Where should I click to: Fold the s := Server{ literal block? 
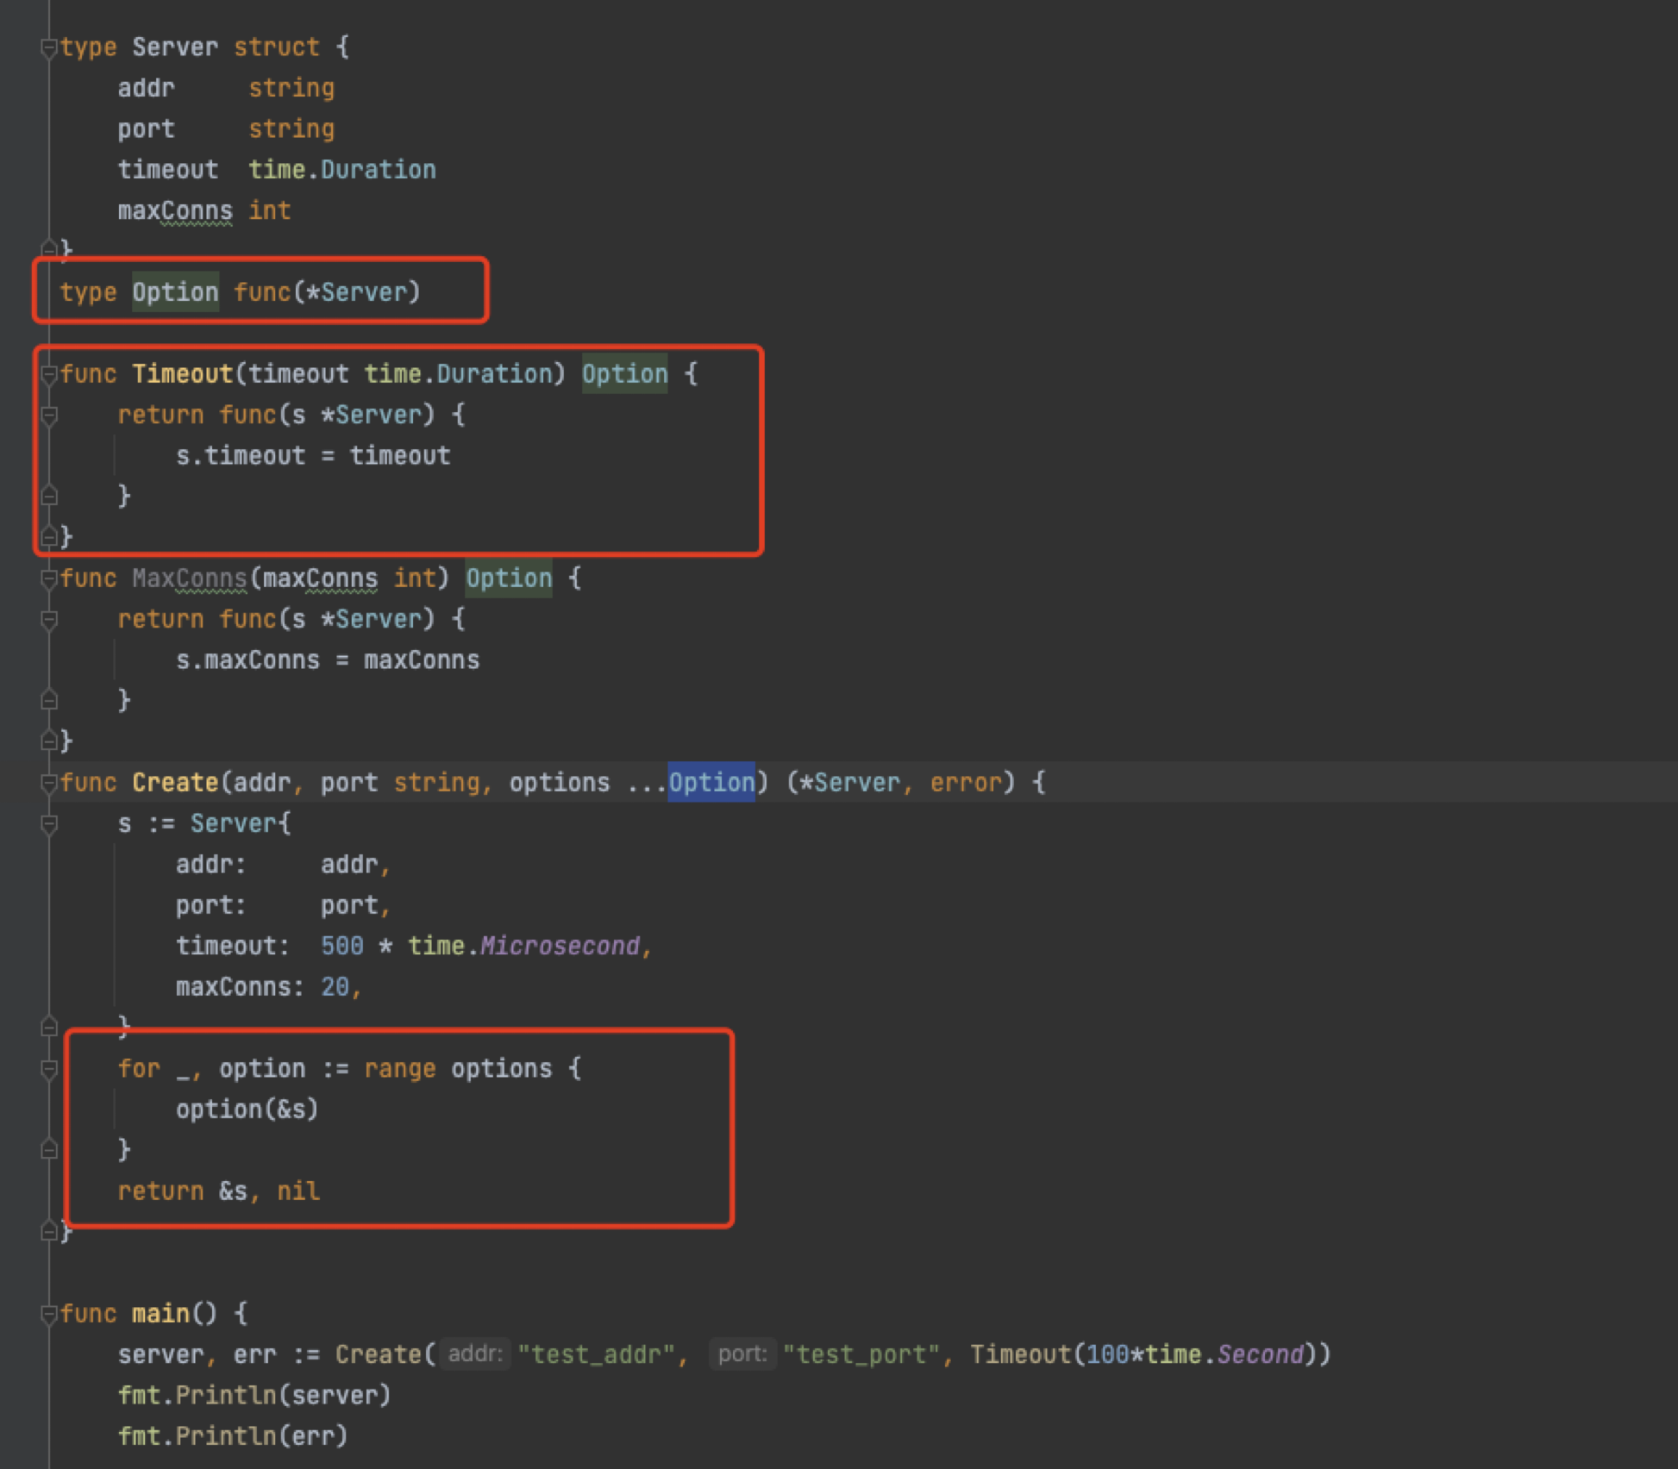tap(49, 824)
